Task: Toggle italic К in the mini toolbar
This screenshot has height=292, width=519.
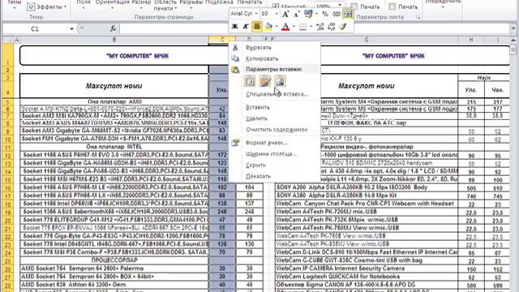Action: [246, 27]
